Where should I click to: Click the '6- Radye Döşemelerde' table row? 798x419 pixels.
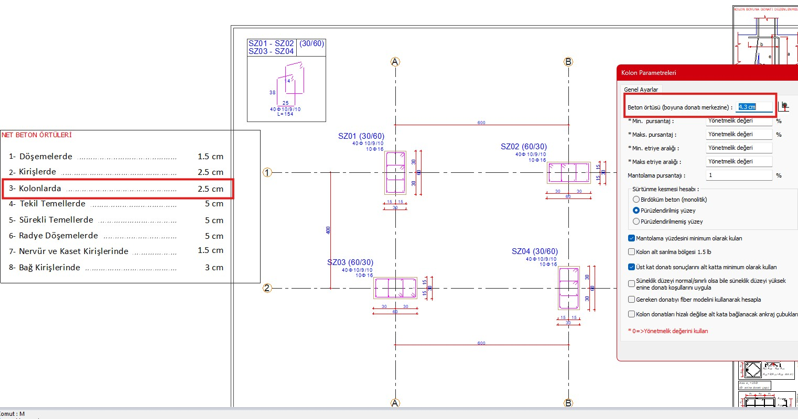[x=116, y=236]
